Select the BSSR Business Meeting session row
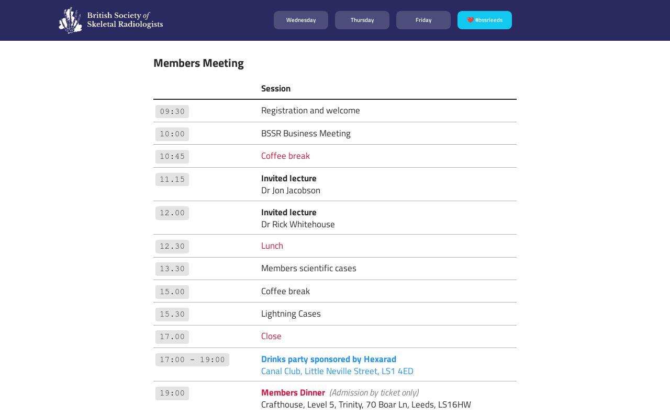 [306, 133]
